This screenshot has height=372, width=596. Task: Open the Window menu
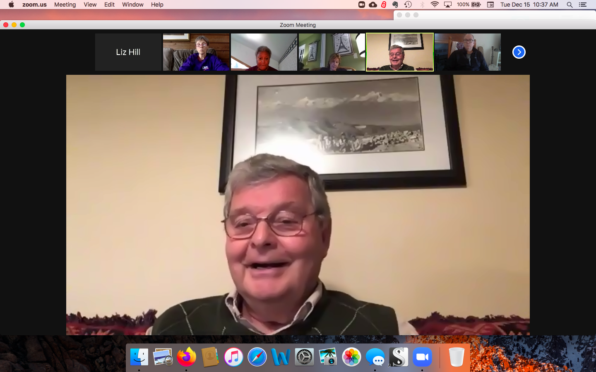(132, 5)
